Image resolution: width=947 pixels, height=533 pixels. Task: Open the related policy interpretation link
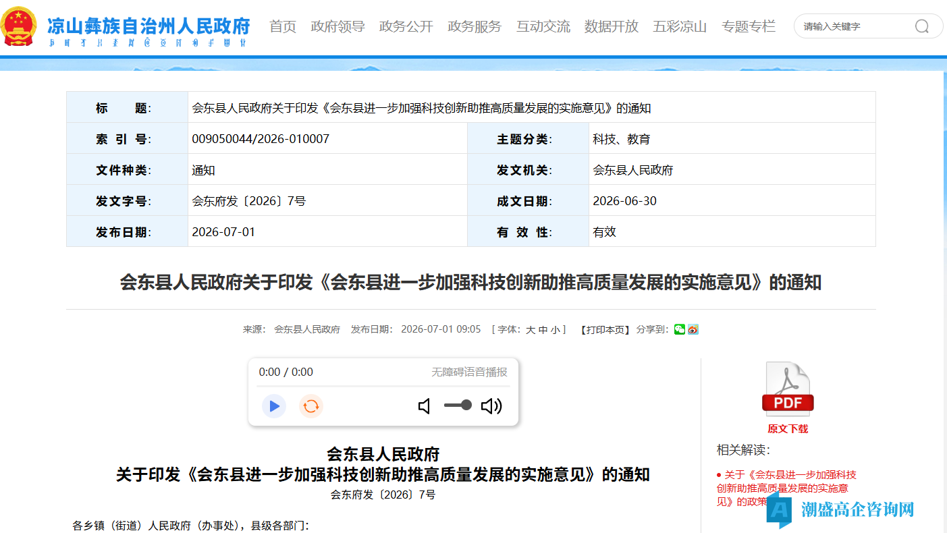(787, 488)
